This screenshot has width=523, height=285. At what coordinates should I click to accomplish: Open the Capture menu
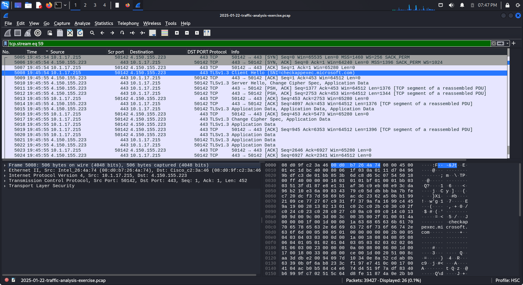coord(62,23)
